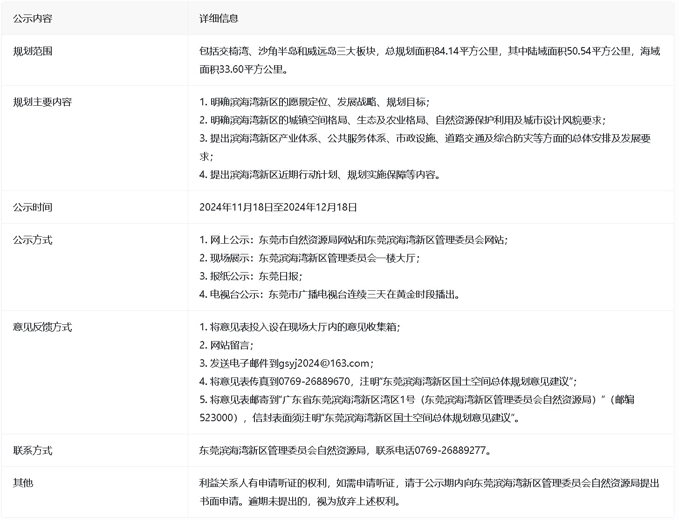
Task: Click the 现场展示 list item
Action: 309,258
